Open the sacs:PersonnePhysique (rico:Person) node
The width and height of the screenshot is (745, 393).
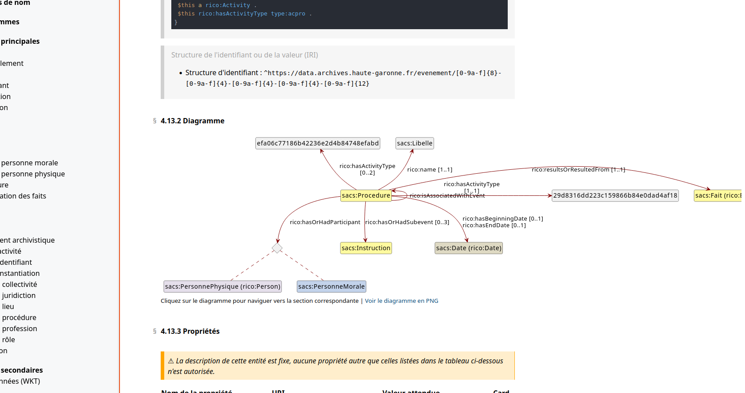pos(222,286)
